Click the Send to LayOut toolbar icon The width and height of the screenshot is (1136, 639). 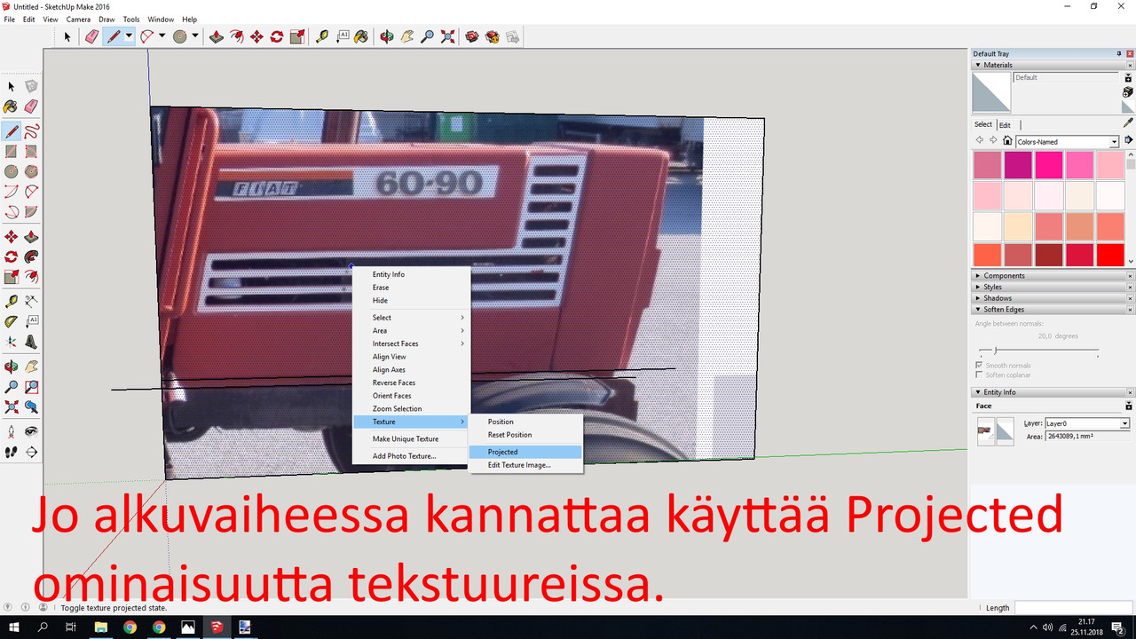[512, 36]
